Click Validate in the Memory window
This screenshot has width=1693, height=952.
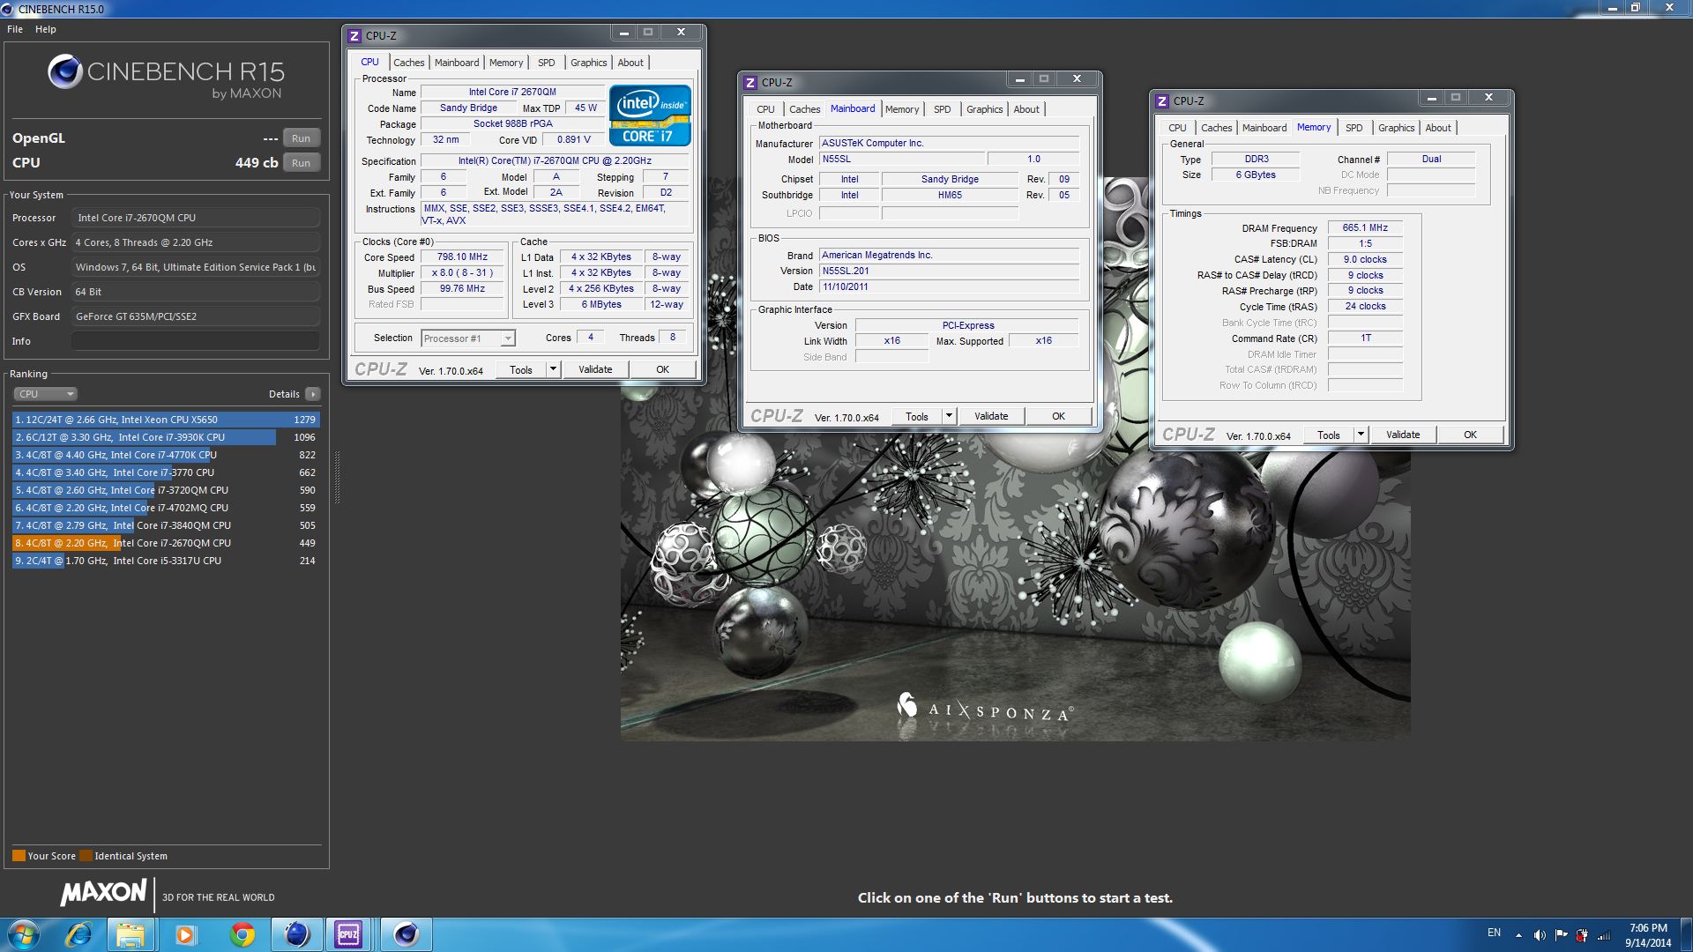[x=1403, y=435]
